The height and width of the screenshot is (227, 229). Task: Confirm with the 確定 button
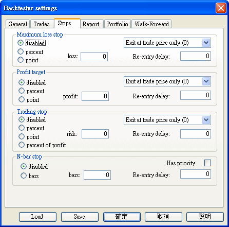pyautogui.click(x=122, y=217)
